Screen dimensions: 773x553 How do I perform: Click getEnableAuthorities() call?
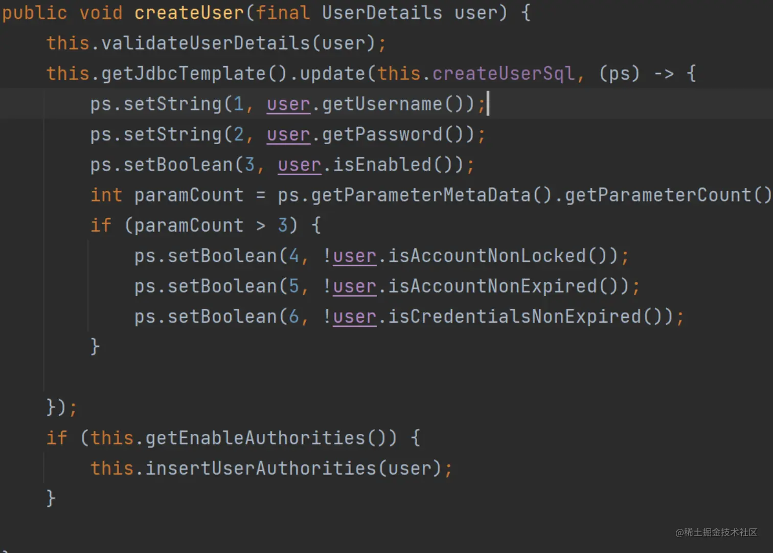(x=266, y=438)
